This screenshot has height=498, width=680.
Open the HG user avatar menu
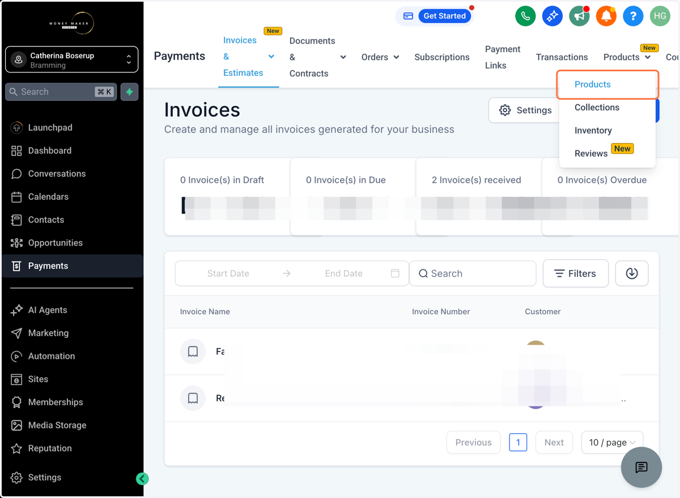pos(660,16)
